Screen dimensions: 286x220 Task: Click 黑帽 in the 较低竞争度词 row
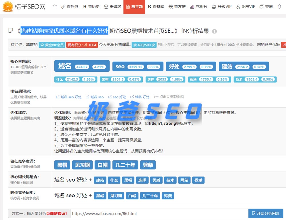62,165
